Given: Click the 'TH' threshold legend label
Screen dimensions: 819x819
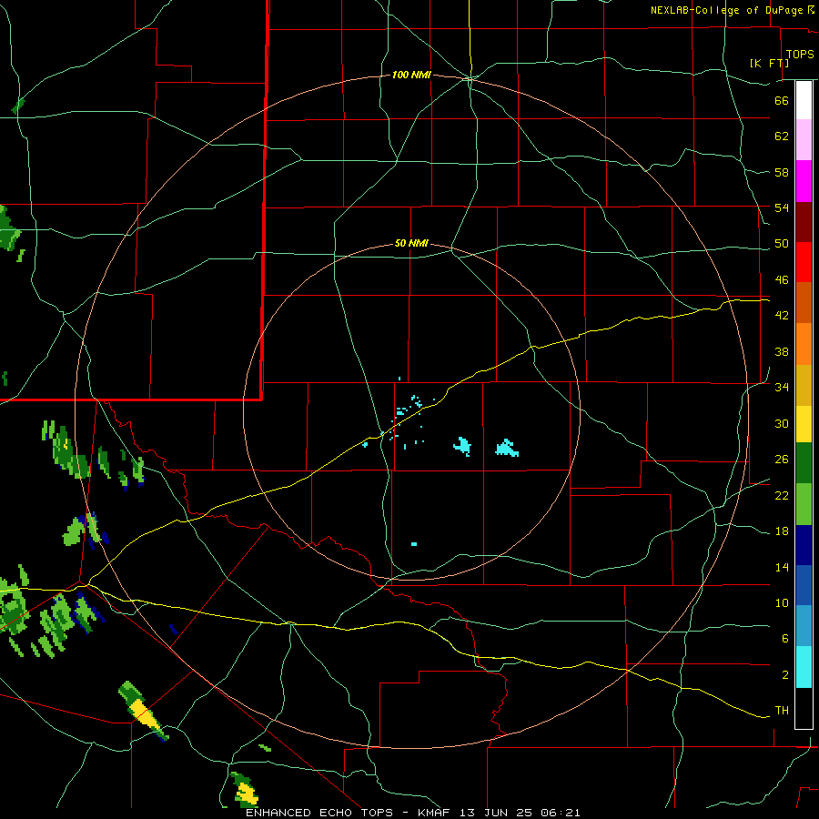Looking at the screenshot, I should (782, 711).
